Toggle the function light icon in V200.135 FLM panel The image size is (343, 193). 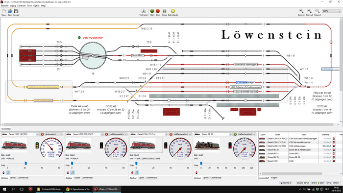(137, 172)
